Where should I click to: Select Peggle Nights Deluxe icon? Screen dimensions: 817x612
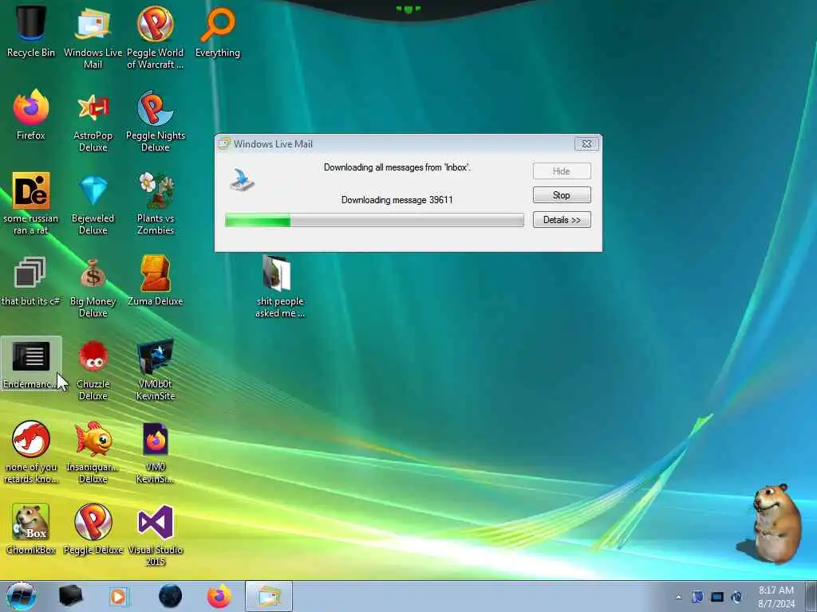156,121
